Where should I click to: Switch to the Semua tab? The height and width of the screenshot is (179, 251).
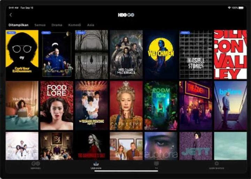40,25
